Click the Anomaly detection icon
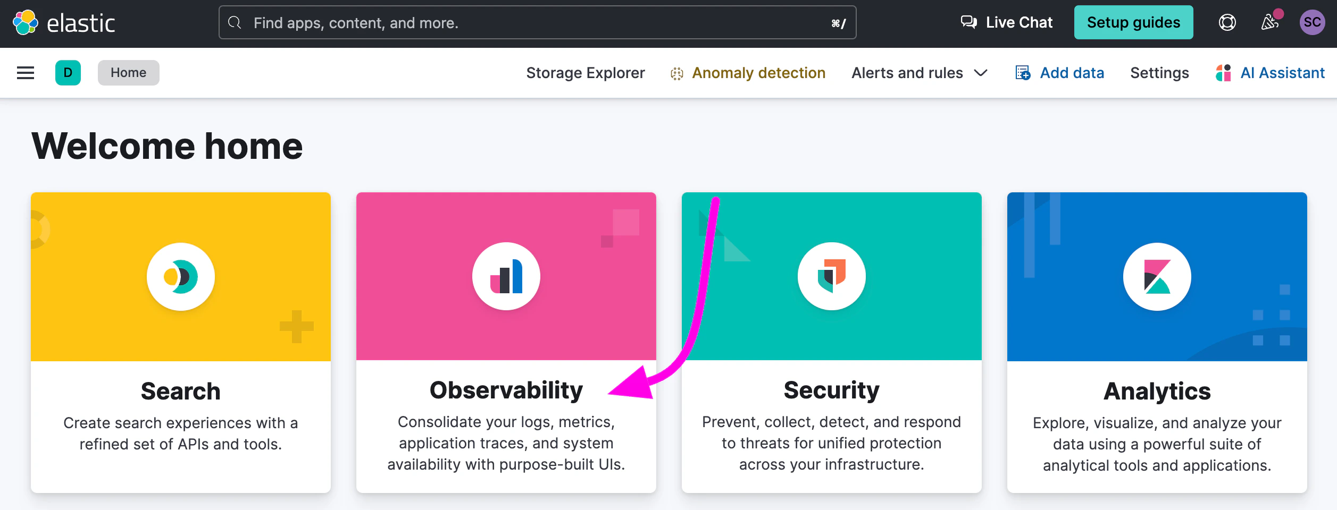 (x=676, y=73)
